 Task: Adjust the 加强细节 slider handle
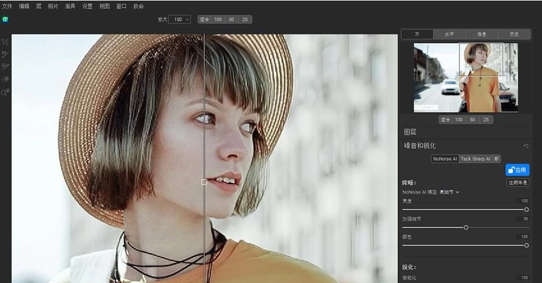466,227
